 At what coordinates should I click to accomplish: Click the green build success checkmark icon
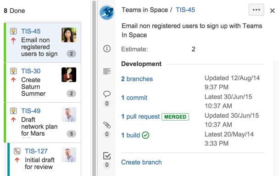[145, 135]
